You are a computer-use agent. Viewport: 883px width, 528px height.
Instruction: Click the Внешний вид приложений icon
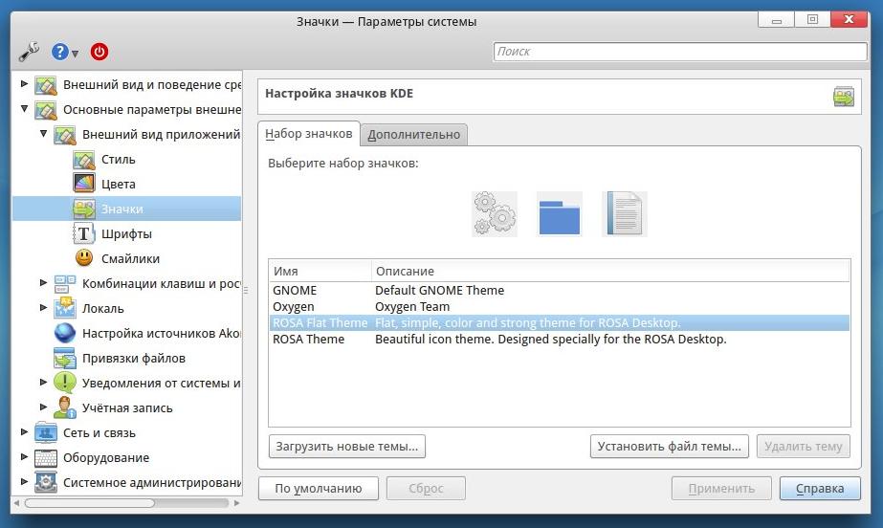pyautogui.click(x=65, y=135)
